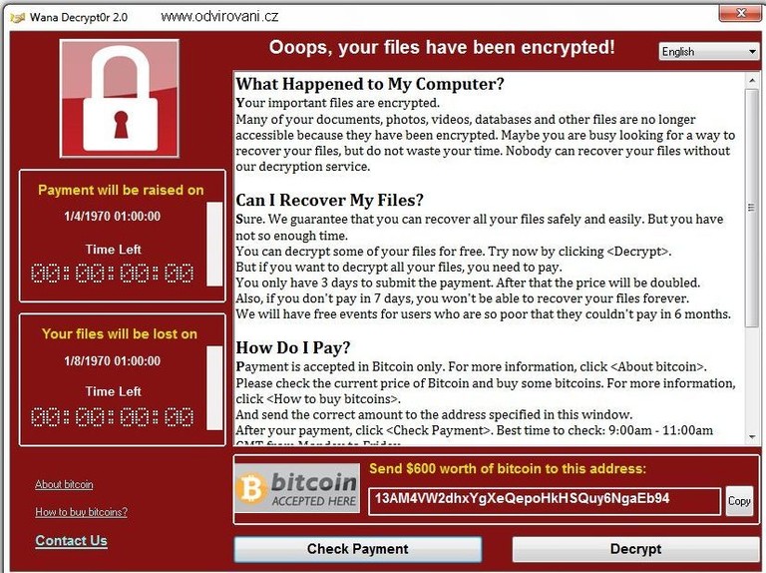Open the How to buy bitcoins? link

[81, 512]
